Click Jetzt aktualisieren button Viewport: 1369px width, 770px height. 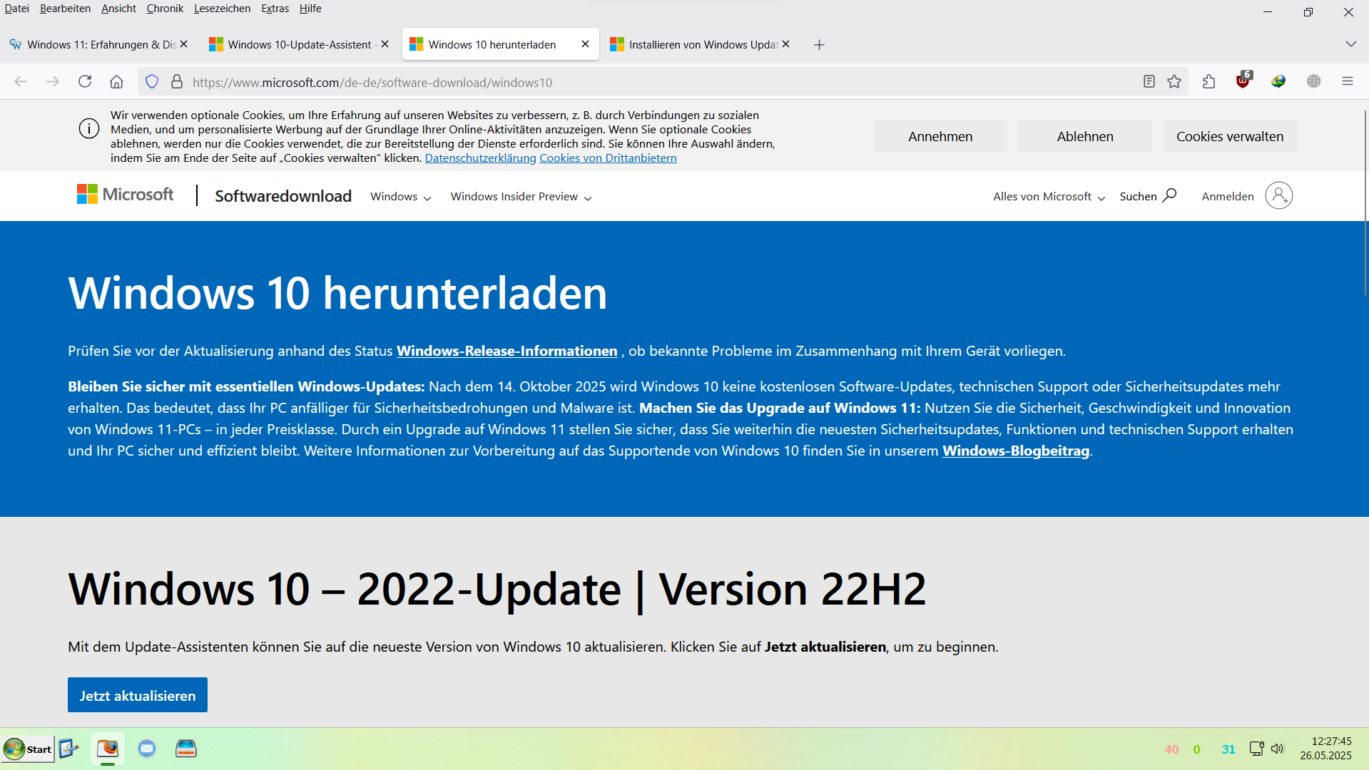click(138, 695)
